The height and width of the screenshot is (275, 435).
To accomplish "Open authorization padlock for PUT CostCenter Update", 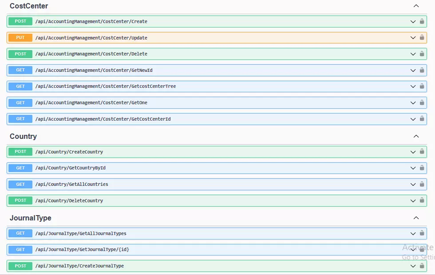I will click(422, 38).
